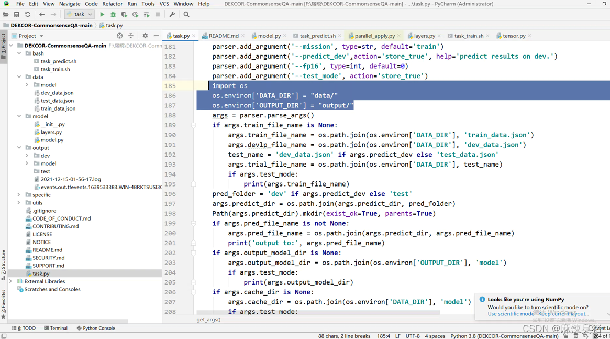
Task: Switch to the tensor.py editor tab
Action: tap(514, 36)
